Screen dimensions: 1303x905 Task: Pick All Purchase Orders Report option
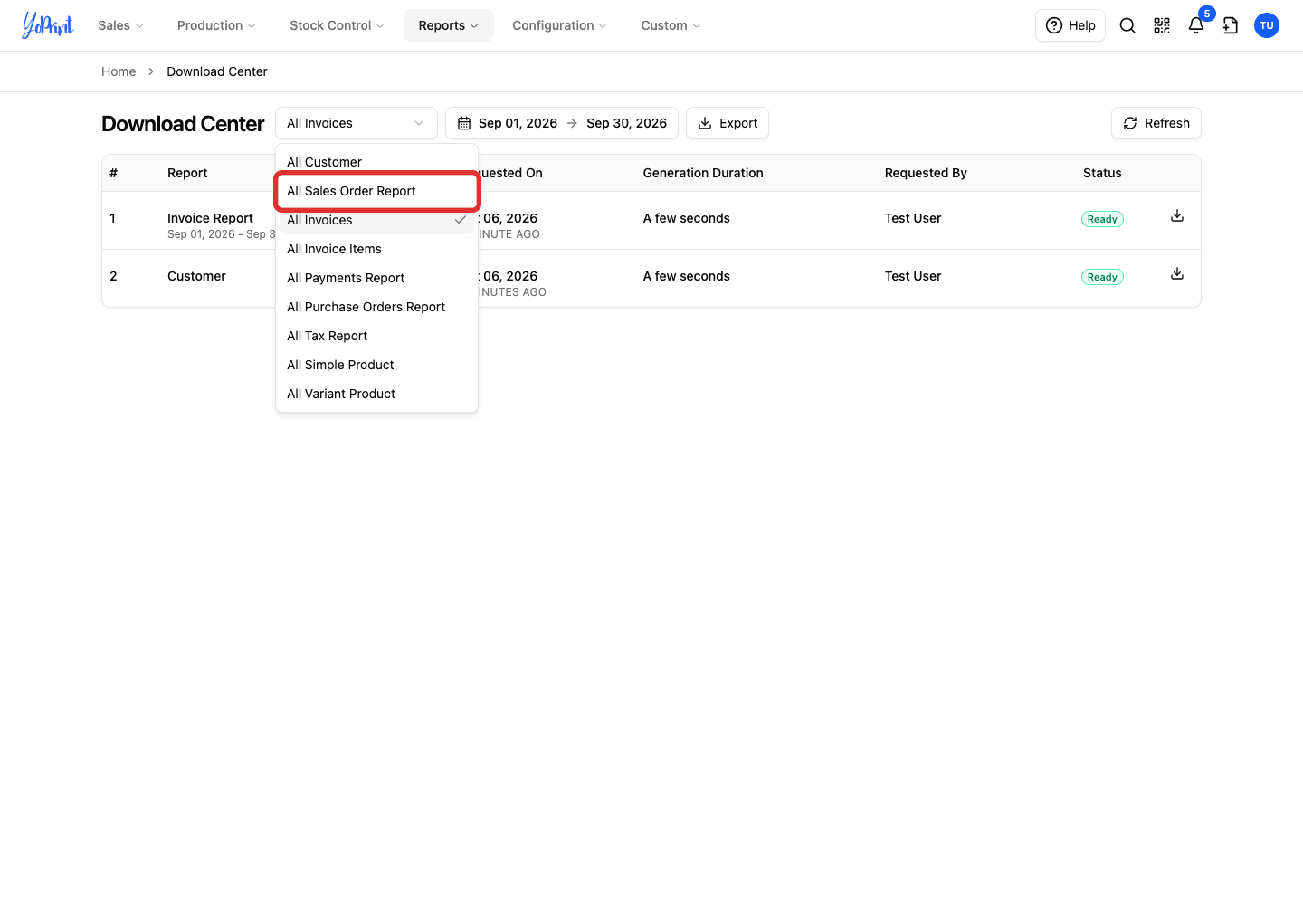(x=376, y=307)
